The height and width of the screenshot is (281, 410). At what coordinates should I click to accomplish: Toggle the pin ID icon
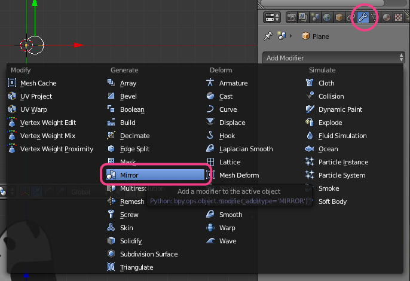tap(268, 36)
